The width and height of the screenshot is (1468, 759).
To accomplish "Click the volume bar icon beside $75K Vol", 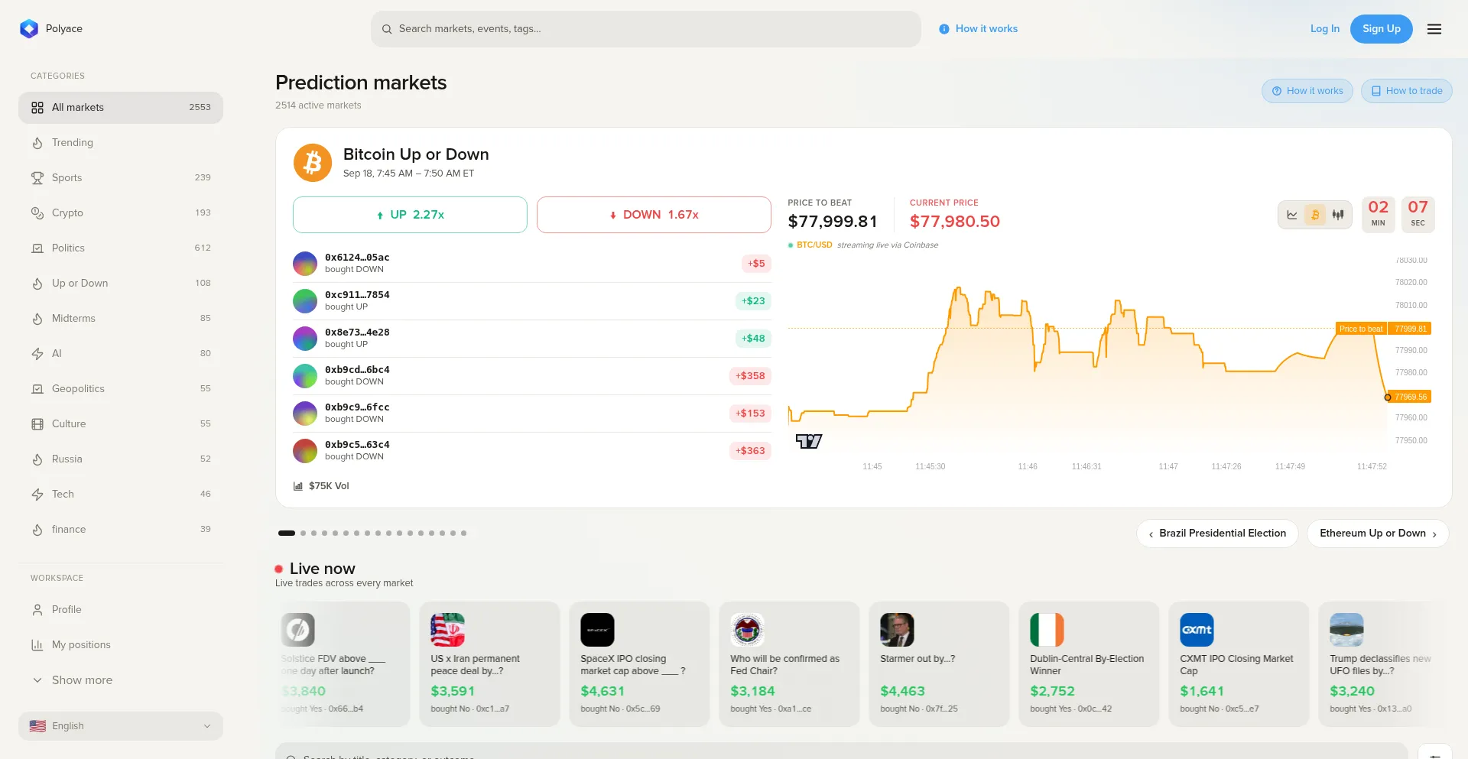I will pos(298,486).
